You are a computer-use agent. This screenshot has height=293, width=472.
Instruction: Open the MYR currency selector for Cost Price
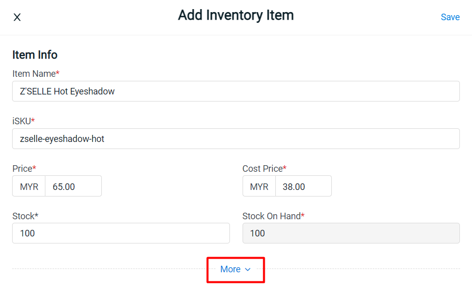tap(259, 186)
